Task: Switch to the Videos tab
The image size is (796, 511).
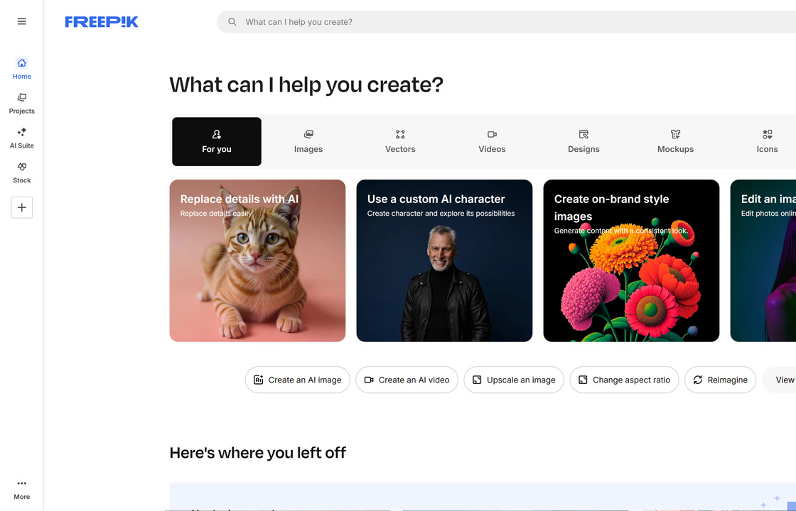Action: 492,141
